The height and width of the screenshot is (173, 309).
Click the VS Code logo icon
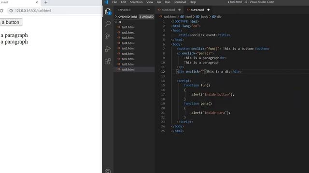coord(106,2)
